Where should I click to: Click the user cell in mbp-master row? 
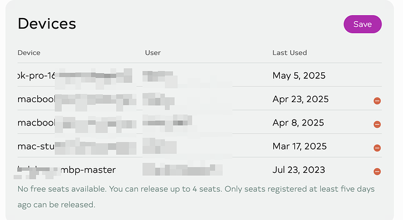182,169
